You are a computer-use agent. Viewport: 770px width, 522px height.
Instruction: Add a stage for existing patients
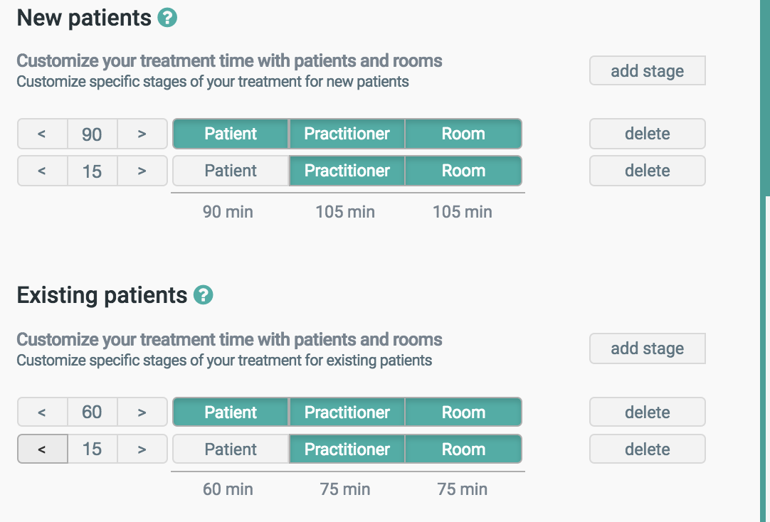pos(647,348)
